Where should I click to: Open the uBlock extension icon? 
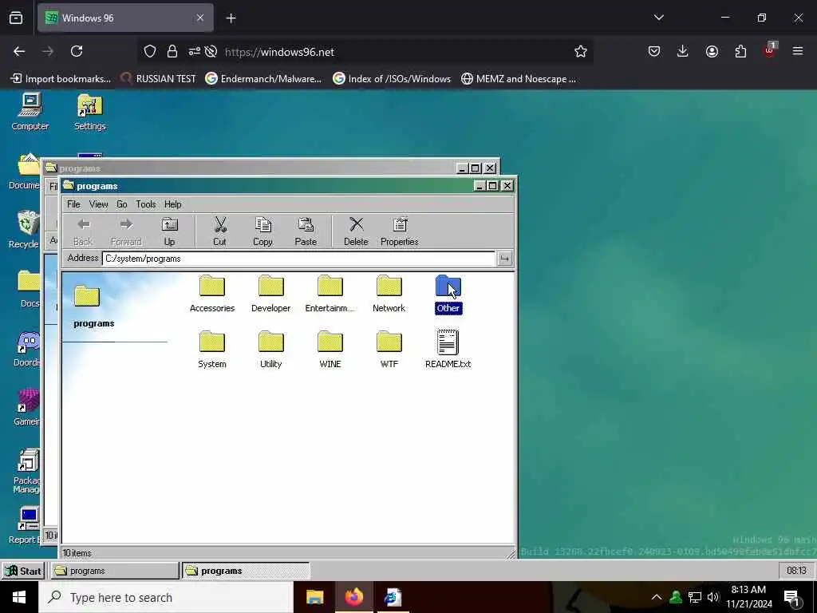point(770,50)
